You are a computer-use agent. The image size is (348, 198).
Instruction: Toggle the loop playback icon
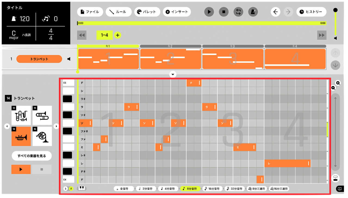click(238, 12)
